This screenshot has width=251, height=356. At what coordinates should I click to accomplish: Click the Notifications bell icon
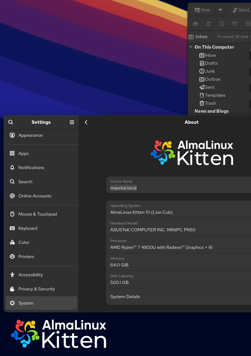point(12,168)
